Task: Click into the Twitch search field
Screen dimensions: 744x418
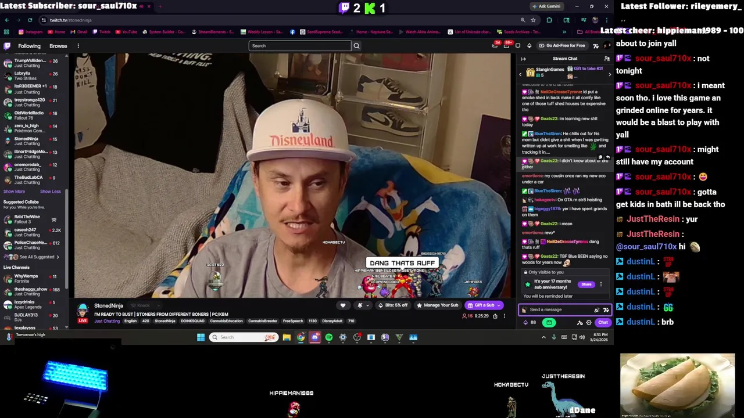Action: coord(300,46)
